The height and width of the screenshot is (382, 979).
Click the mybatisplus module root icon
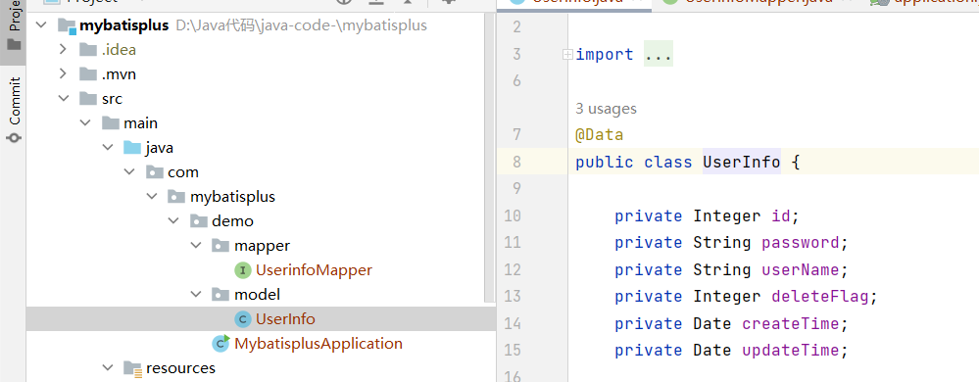pos(67,25)
